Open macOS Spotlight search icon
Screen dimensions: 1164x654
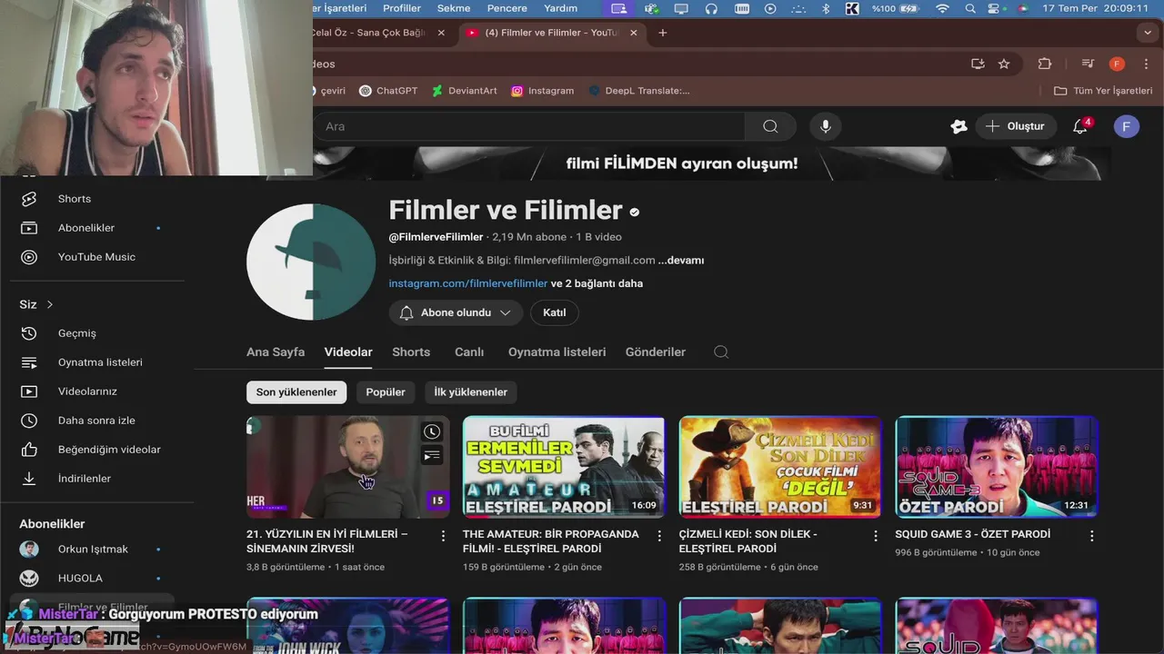(970, 8)
